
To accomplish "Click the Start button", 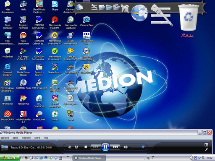I will 10,158.
